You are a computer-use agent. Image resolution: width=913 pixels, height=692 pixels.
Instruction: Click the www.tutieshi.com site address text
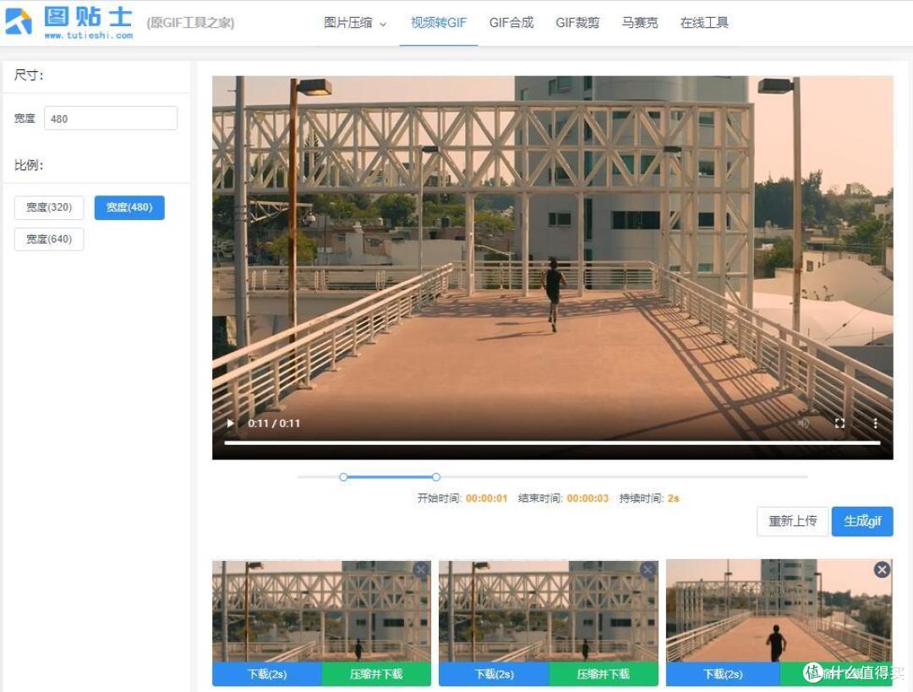(x=89, y=36)
